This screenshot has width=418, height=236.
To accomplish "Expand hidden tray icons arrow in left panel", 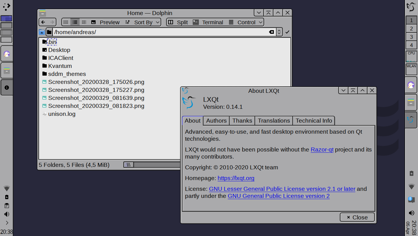I will click(7, 223).
